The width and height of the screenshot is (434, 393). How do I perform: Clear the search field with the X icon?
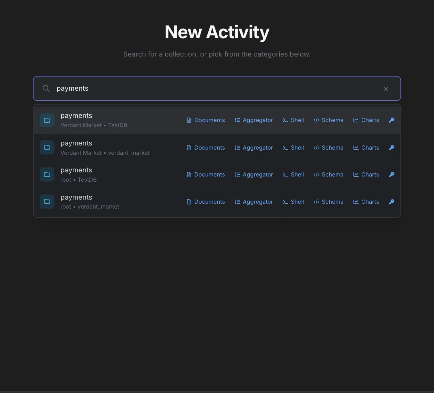[386, 89]
